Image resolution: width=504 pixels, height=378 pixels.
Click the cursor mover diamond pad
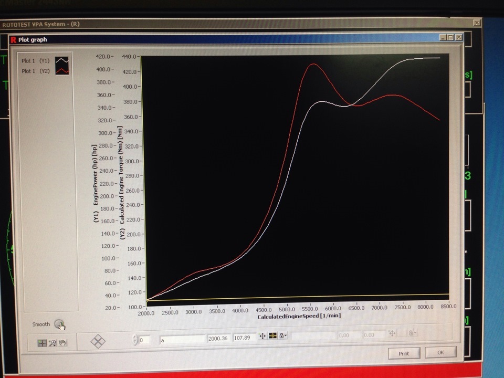(98, 341)
